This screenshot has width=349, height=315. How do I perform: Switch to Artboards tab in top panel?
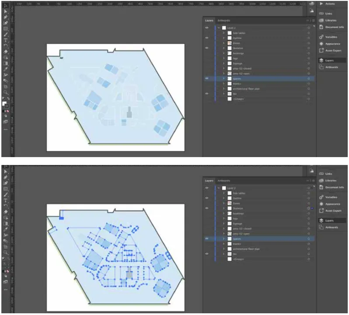(x=223, y=20)
